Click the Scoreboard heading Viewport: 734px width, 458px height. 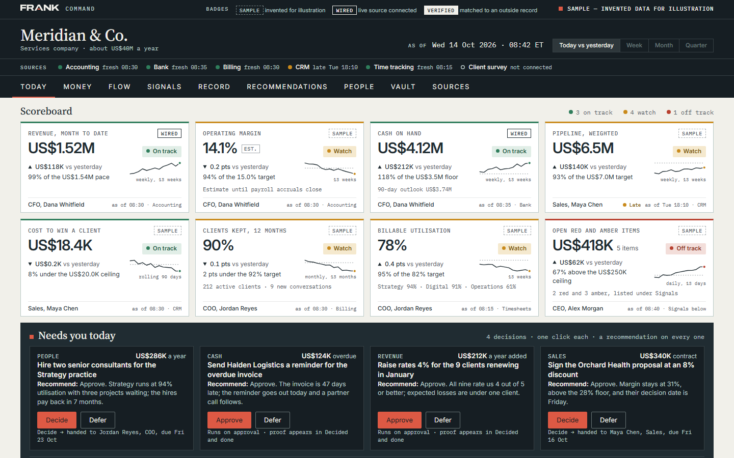coord(46,111)
